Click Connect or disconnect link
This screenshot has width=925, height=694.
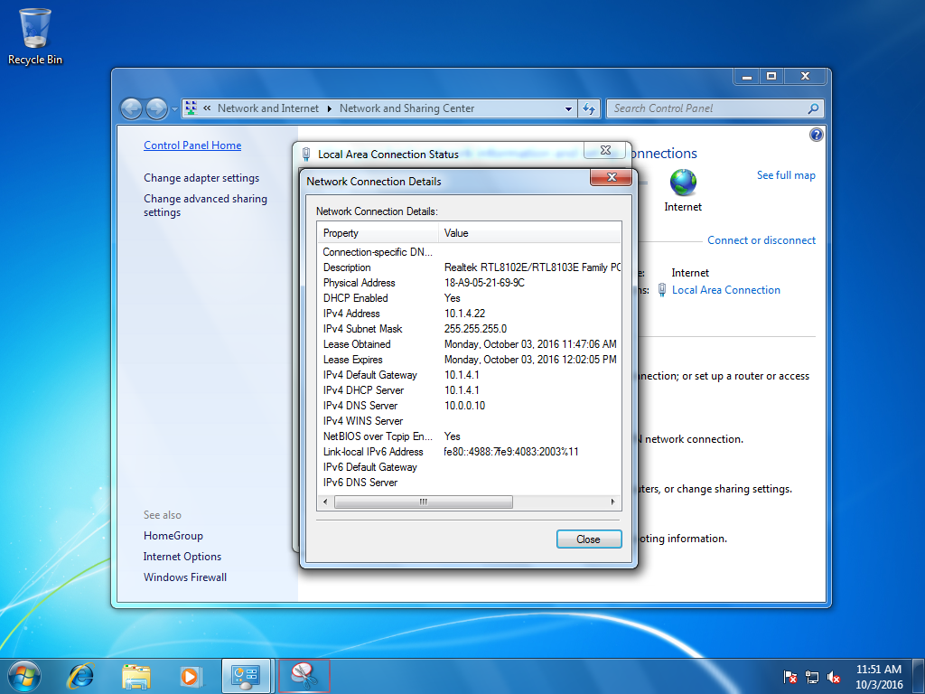tap(761, 240)
